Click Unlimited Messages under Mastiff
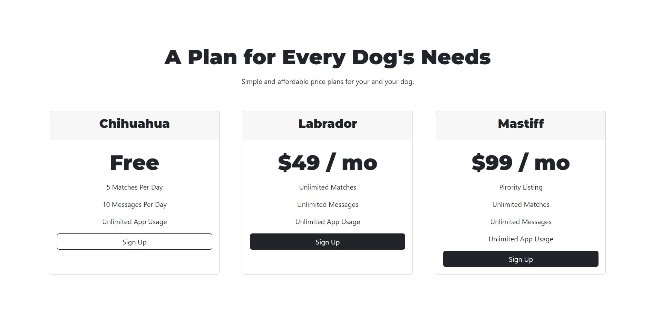The height and width of the screenshot is (317, 652). tap(520, 222)
